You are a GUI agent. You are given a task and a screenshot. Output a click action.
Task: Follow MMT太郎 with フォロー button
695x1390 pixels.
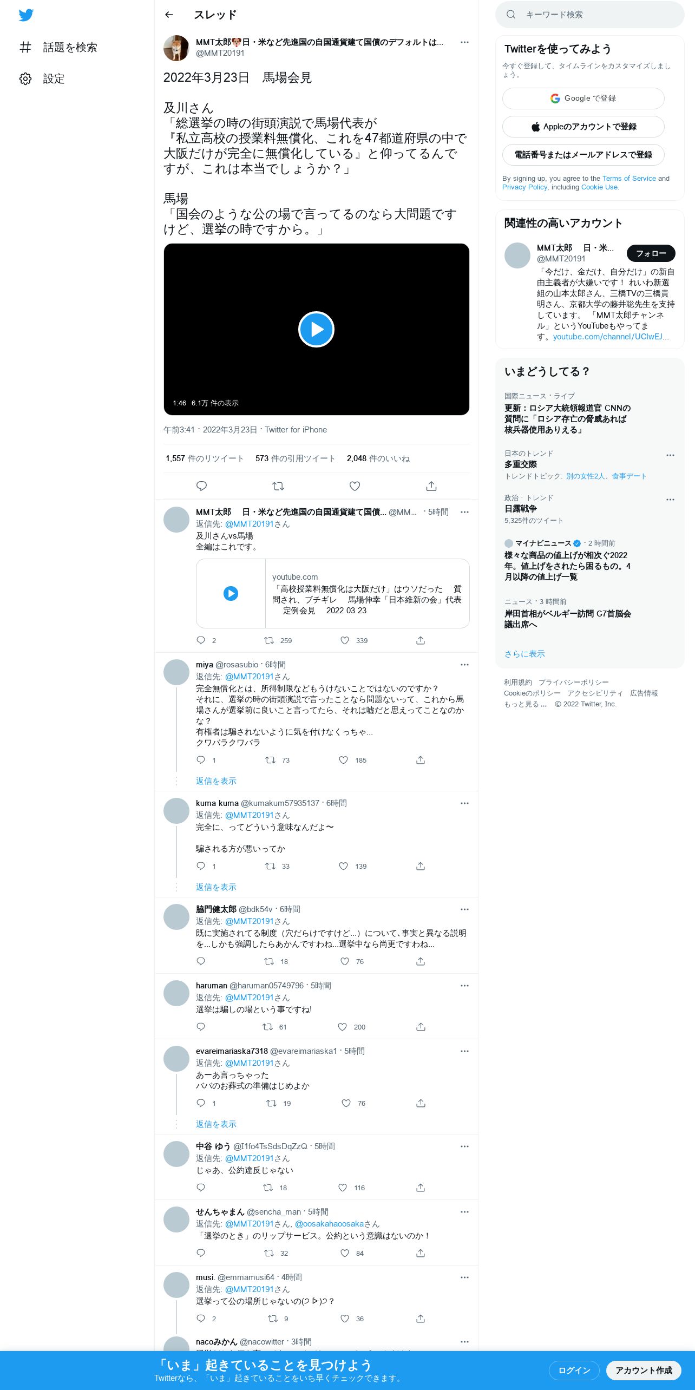click(651, 253)
